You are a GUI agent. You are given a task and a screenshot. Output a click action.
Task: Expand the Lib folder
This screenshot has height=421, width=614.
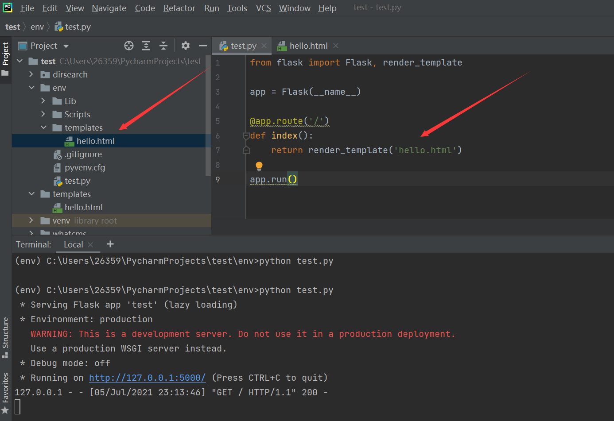[43, 101]
